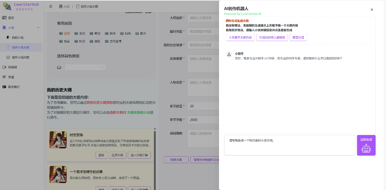Select the 奇幻 category

click(x=95, y=33)
